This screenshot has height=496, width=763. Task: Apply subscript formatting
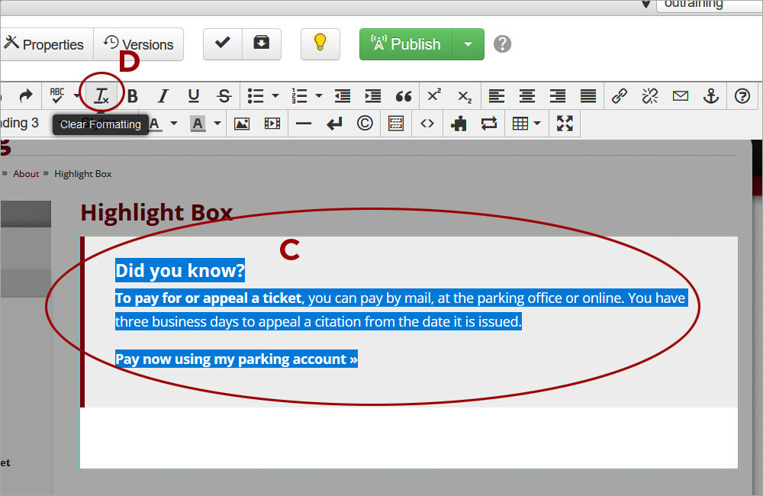click(465, 96)
